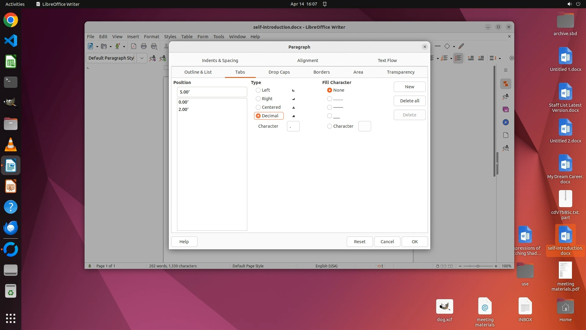Click the zoom slider handle in status bar
The width and height of the screenshot is (586, 330).
(478, 266)
